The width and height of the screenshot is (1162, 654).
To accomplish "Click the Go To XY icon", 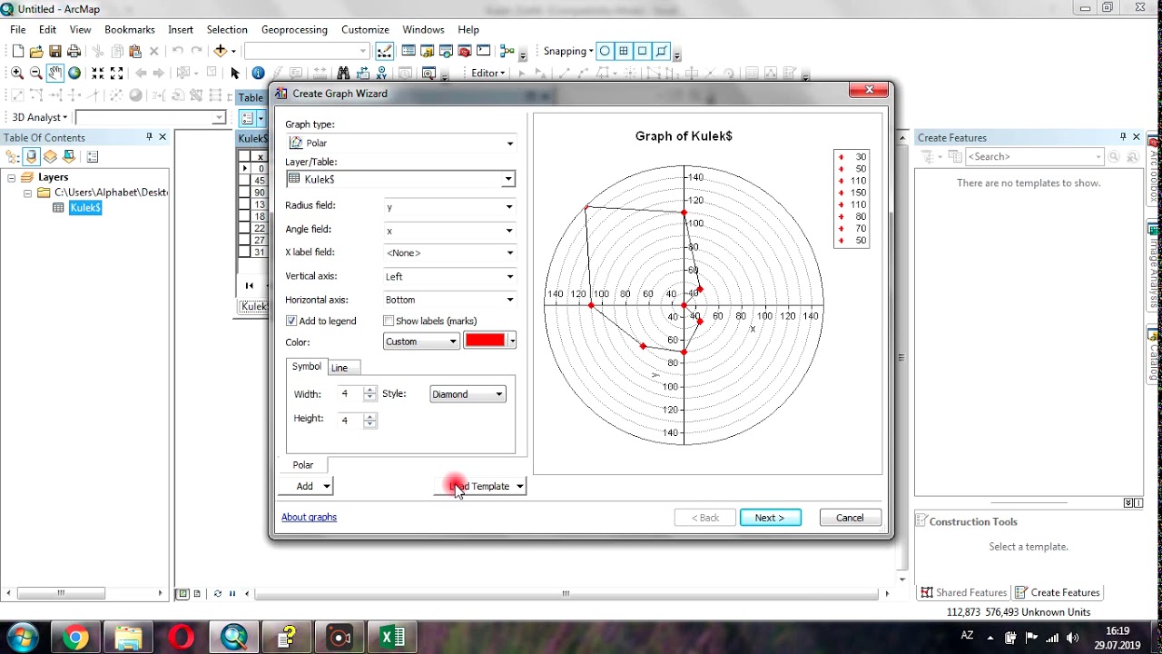I will click(381, 73).
